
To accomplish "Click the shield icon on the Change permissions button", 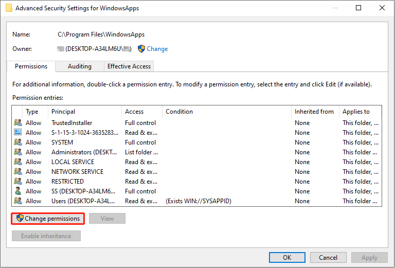I will pos(20,218).
